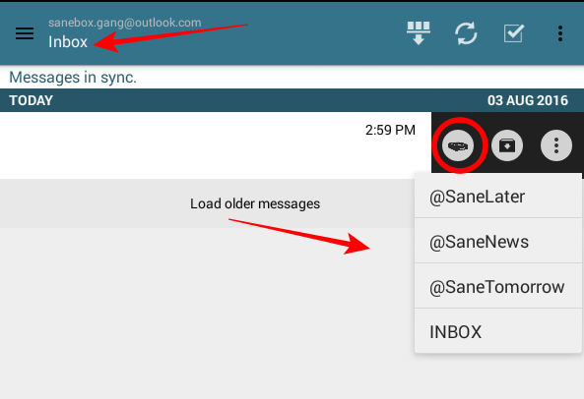Tap the Inbox folder title
Image resolution: width=584 pixels, height=399 pixels.
tap(68, 42)
